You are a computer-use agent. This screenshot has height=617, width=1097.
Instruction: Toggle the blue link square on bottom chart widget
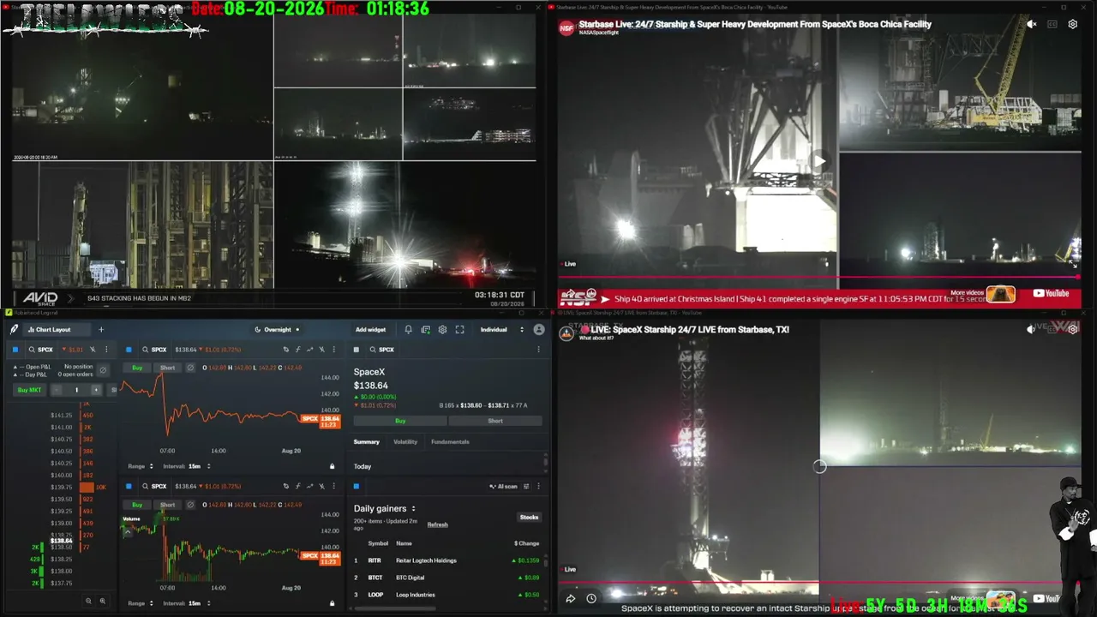tap(129, 487)
